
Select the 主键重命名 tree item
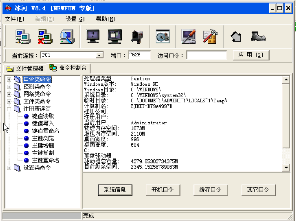point(46,160)
